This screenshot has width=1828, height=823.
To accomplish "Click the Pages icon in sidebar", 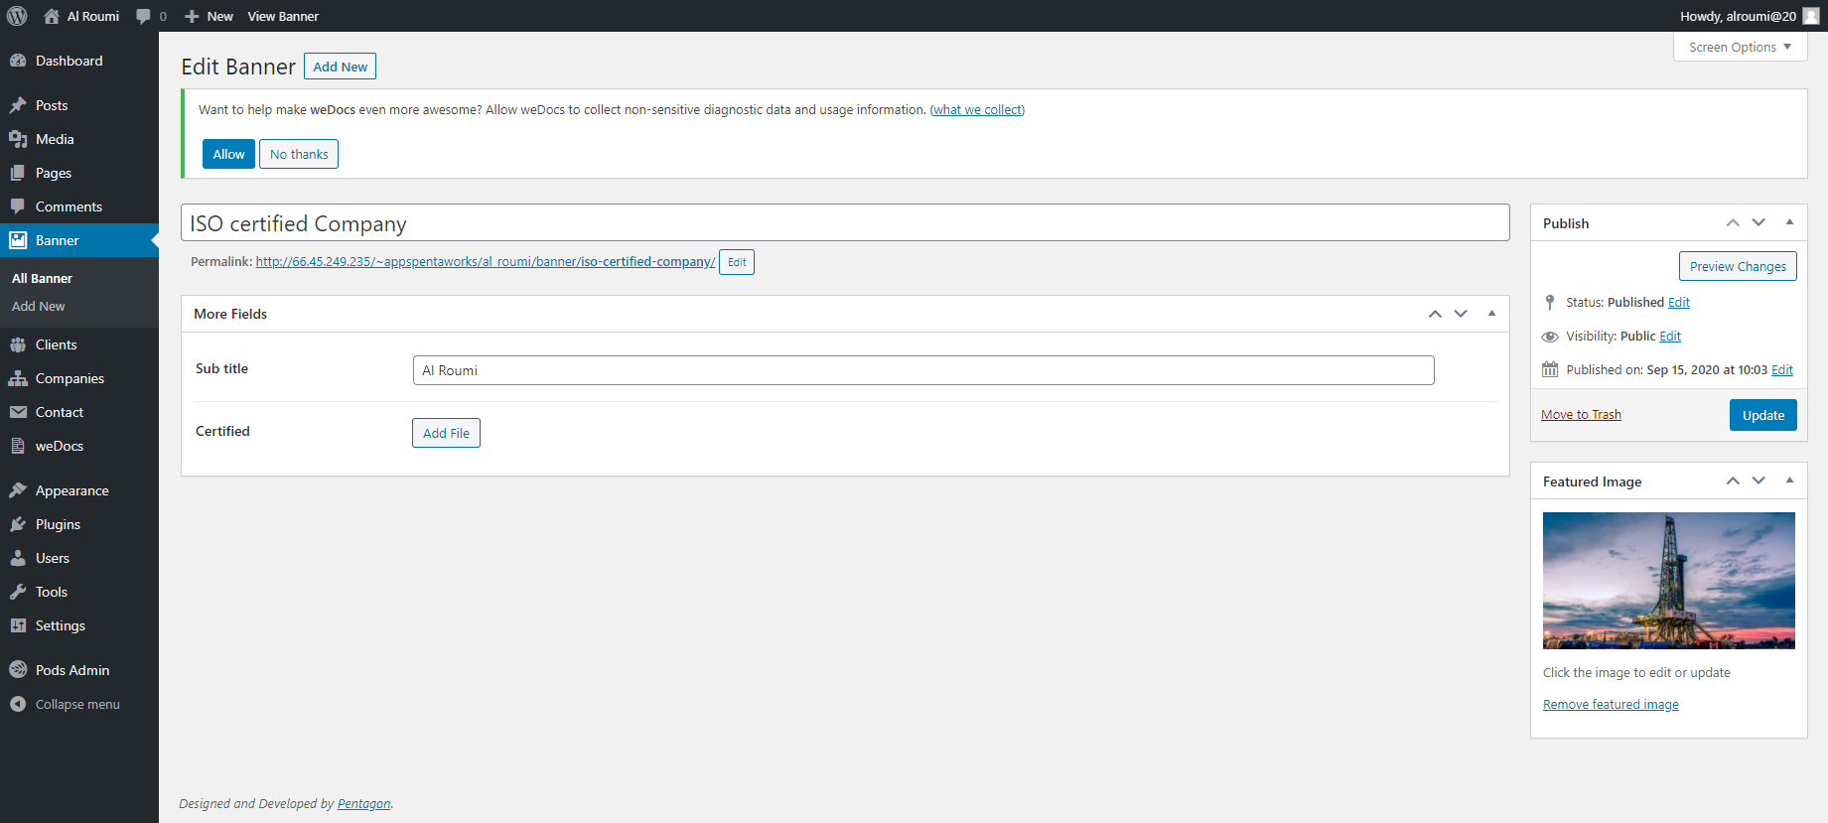I will tap(18, 173).
